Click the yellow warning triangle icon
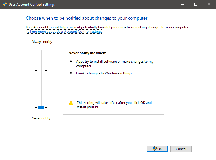Screen dimensions: 216x160 [71, 103]
